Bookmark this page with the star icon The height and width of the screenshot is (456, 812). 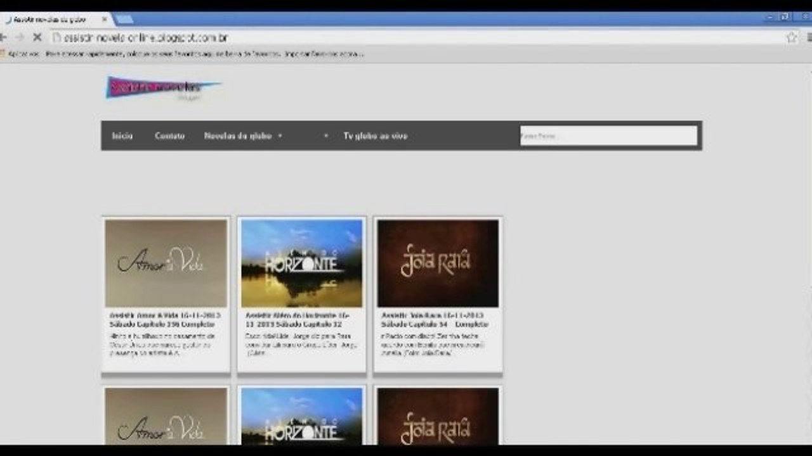[x=791, y=37]
